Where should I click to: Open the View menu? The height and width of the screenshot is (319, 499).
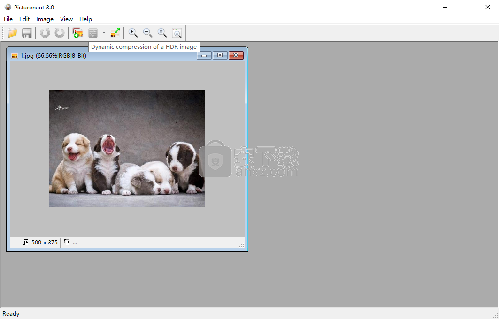67,19
